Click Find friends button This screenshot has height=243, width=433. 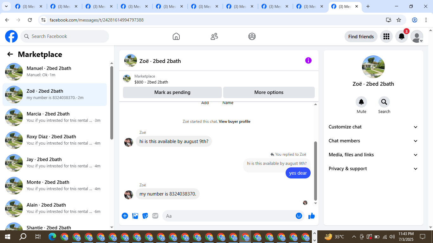[361, 36]
